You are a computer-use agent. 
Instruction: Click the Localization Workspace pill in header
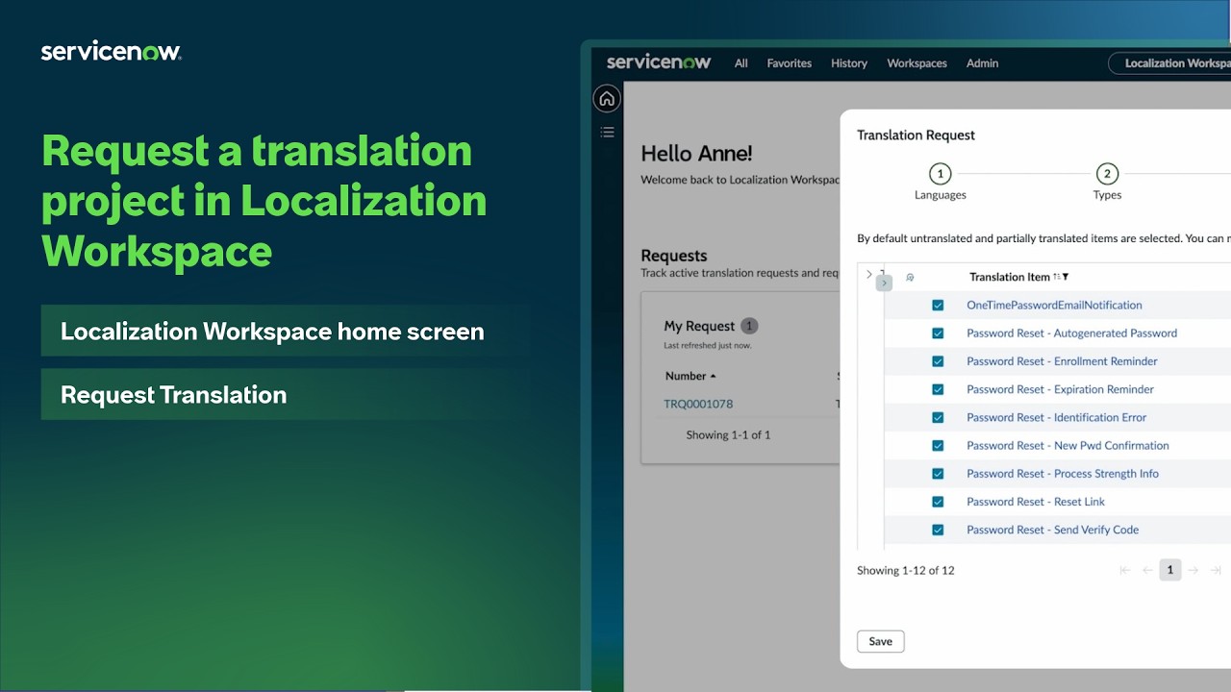pos(1170,63)
